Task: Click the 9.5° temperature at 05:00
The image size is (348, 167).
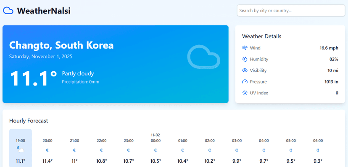Action: (x=291, y=161)
